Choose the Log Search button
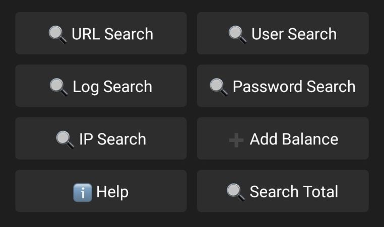The width and height of the screenshot is (384, 227). (101, 86)
